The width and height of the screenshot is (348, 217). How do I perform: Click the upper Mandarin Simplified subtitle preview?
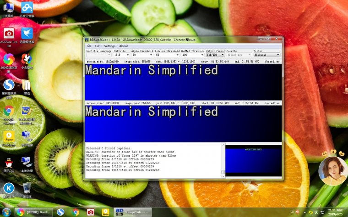coord(183,82)
